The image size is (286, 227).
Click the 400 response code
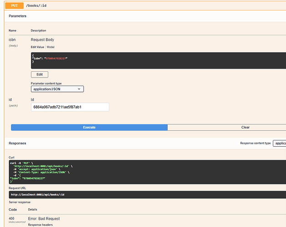(11, 218)
